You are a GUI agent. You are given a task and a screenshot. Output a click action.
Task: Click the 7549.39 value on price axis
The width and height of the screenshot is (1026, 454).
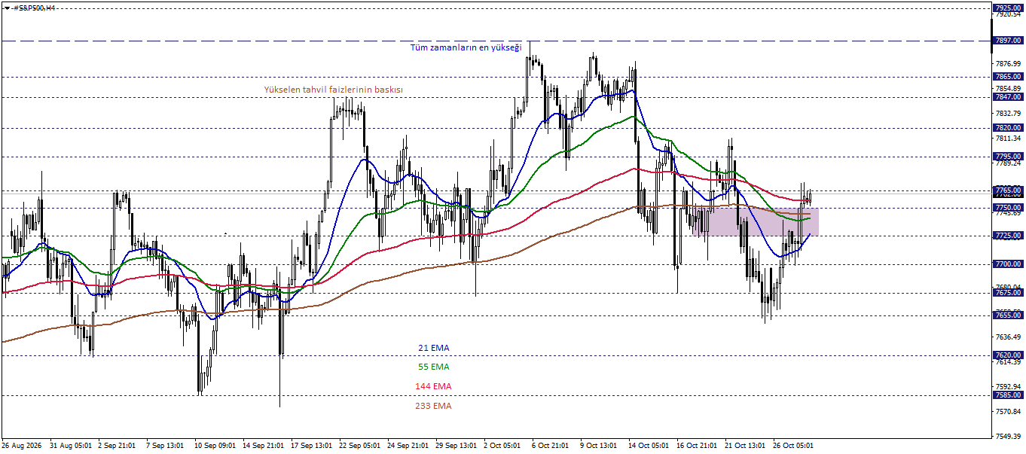[1007, 437]
